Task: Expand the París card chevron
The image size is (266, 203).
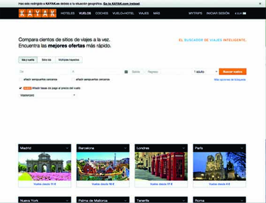Action: (x=242, y=148)
